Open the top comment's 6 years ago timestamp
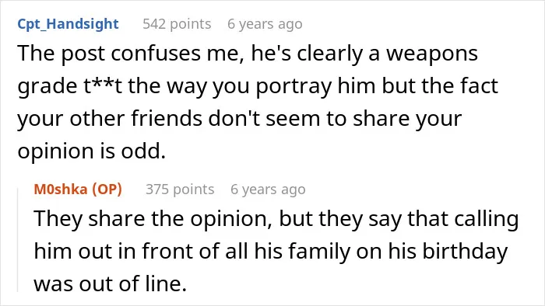 [265, 24]
